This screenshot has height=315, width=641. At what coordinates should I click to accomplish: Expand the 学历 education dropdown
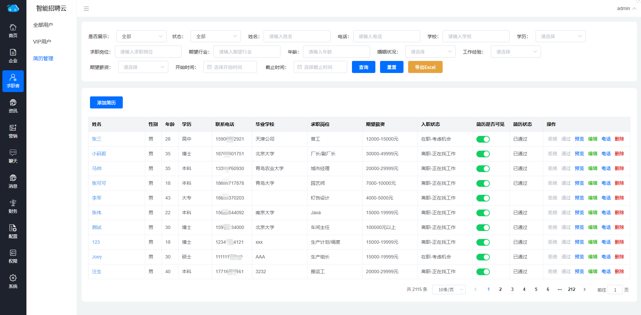click(x=560, y=36)
